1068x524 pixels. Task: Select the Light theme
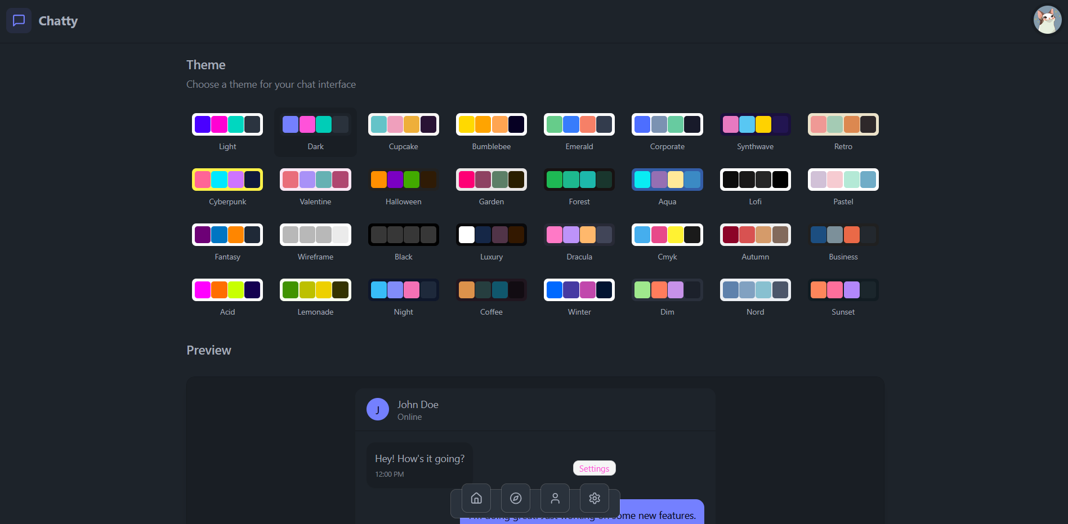point(227,132)
